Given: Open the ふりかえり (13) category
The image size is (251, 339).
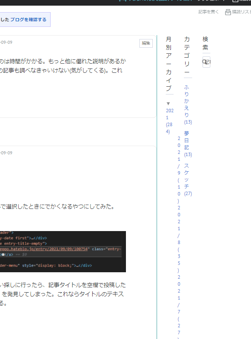Looking at the screenshot, I should pyautogui.click(x=188, y=104).
